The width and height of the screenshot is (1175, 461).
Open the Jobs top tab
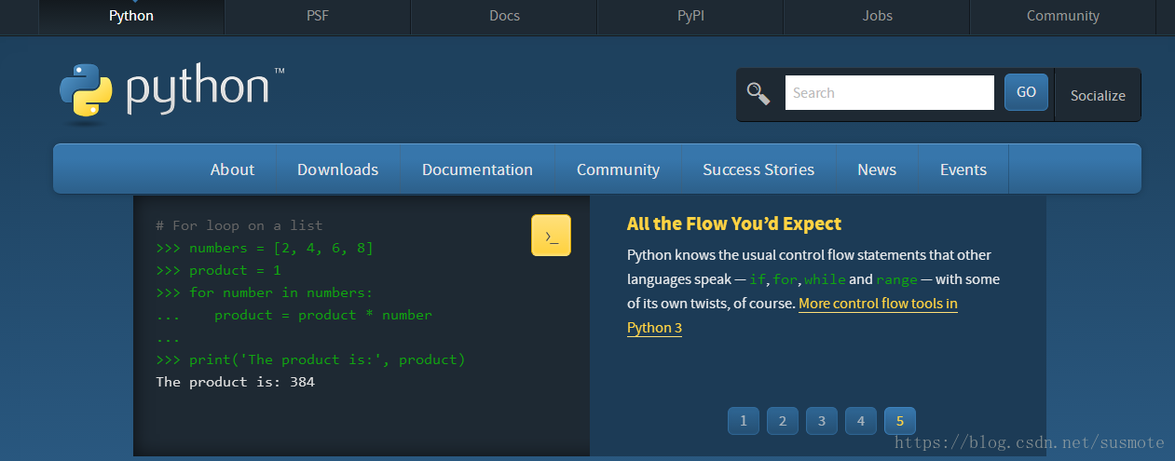point(877,16)
